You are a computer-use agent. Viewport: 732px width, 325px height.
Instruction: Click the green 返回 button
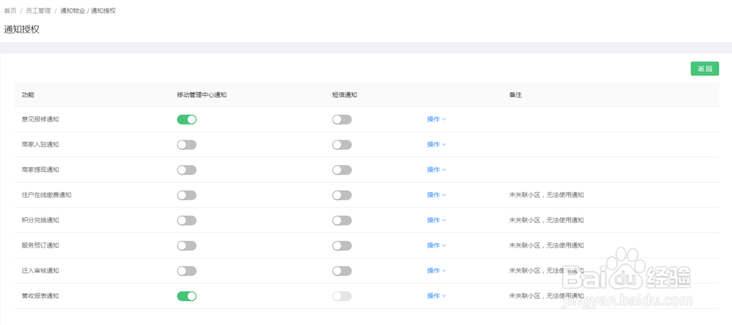pyautogui.click(x=705, y=69)
